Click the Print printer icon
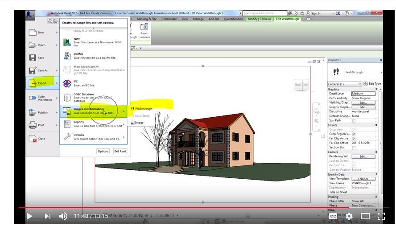Viewport: 396px width, 230px height. click(33, 125)
